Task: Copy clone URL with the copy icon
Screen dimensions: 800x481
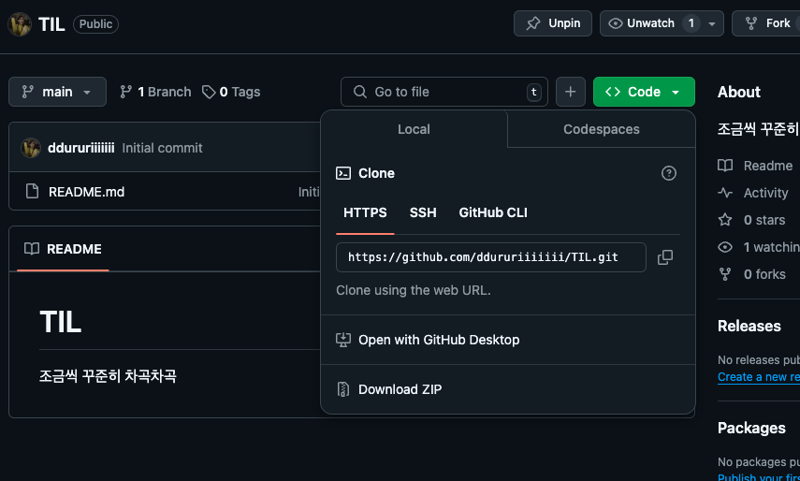Action: pos(665,257)
